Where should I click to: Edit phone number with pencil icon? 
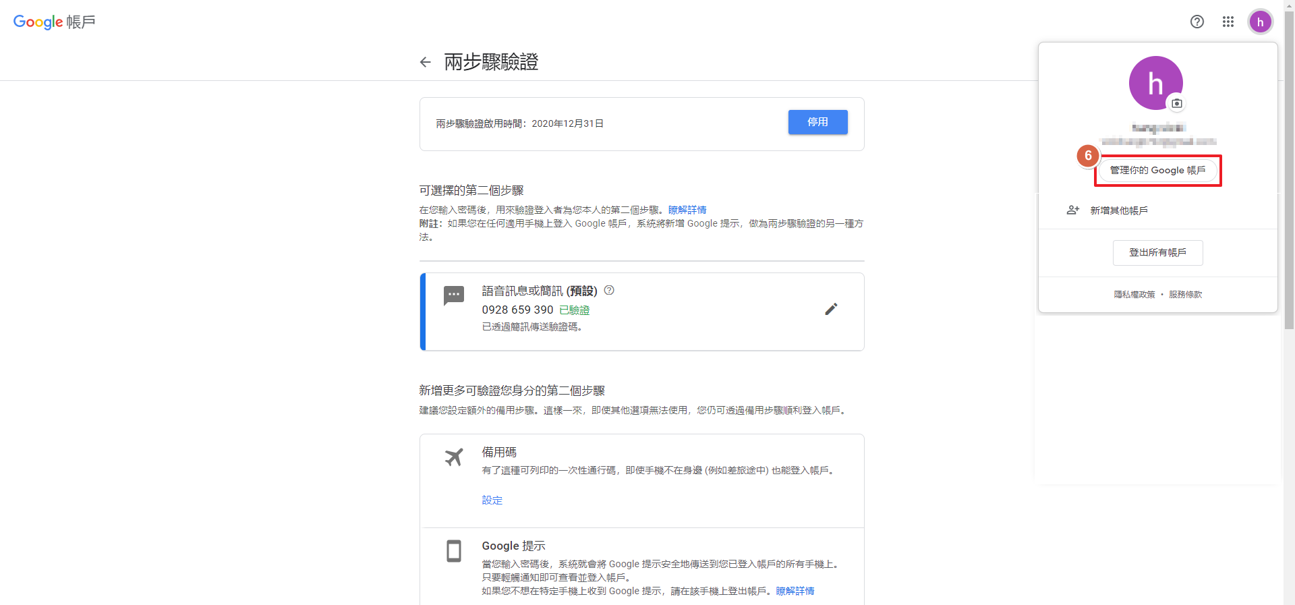click(x=831, y=309)
